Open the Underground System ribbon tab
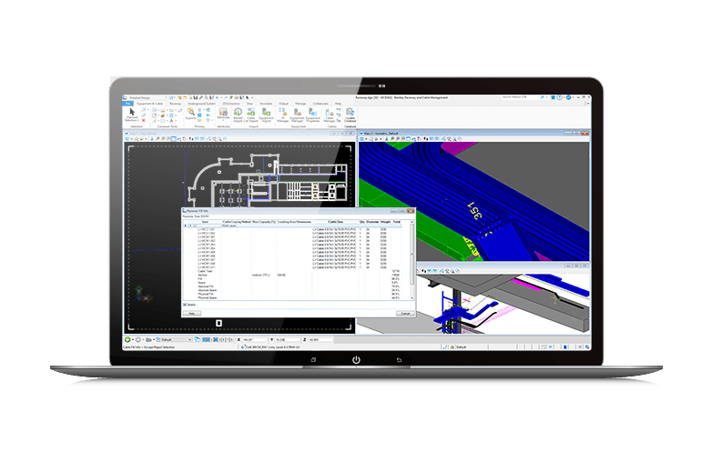This screenshot has width=712, height=462. coord(203,103)
